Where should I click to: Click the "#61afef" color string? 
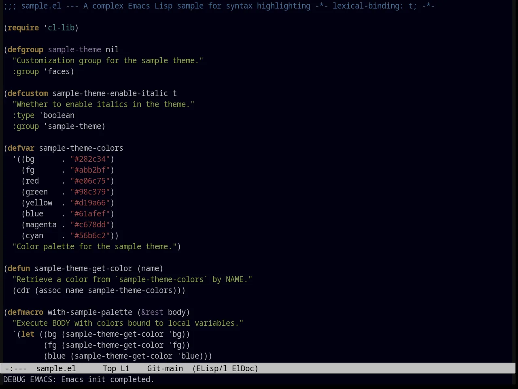(x=90, y=214)
